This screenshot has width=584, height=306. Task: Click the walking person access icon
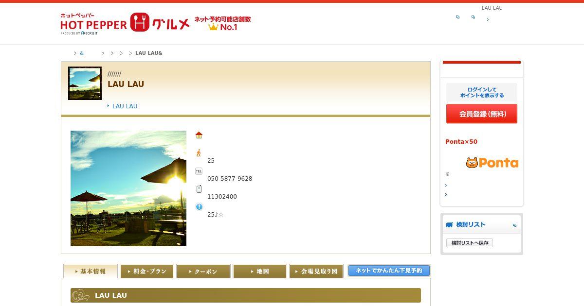tap(199, 153)
